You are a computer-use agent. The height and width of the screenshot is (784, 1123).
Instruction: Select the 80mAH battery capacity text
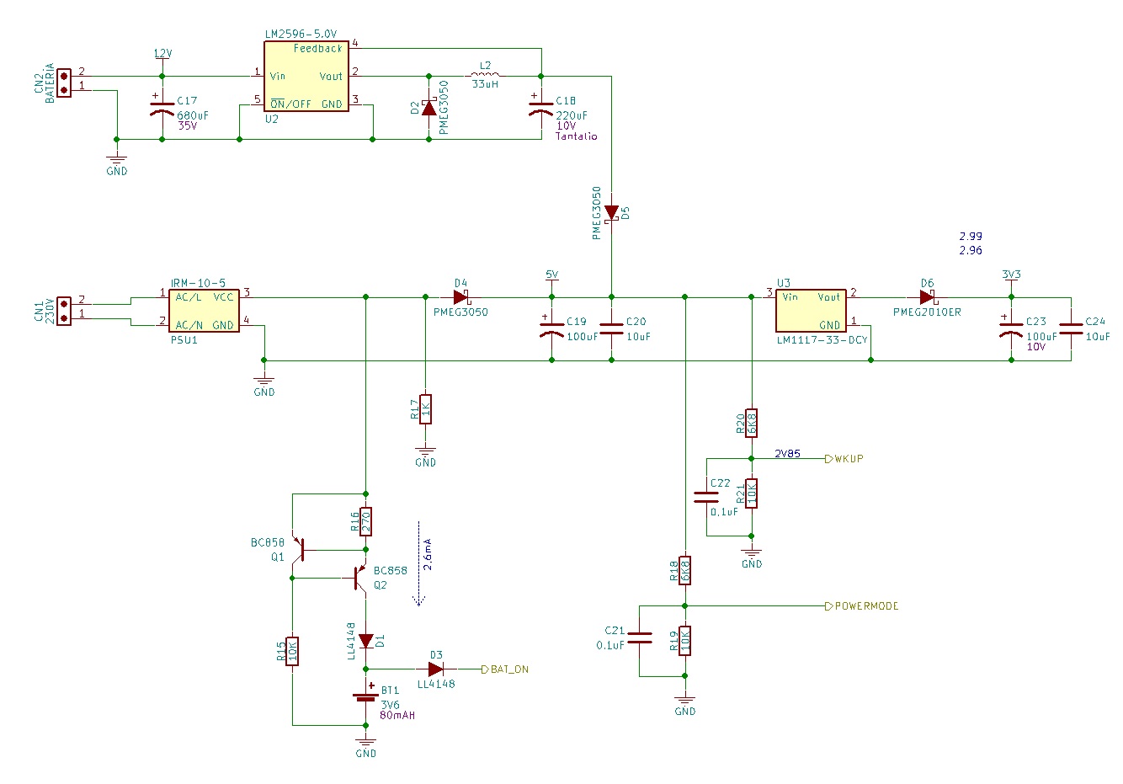point(397,715)
